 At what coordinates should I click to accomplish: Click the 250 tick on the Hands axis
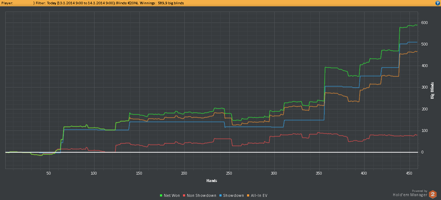click(229, 173)
